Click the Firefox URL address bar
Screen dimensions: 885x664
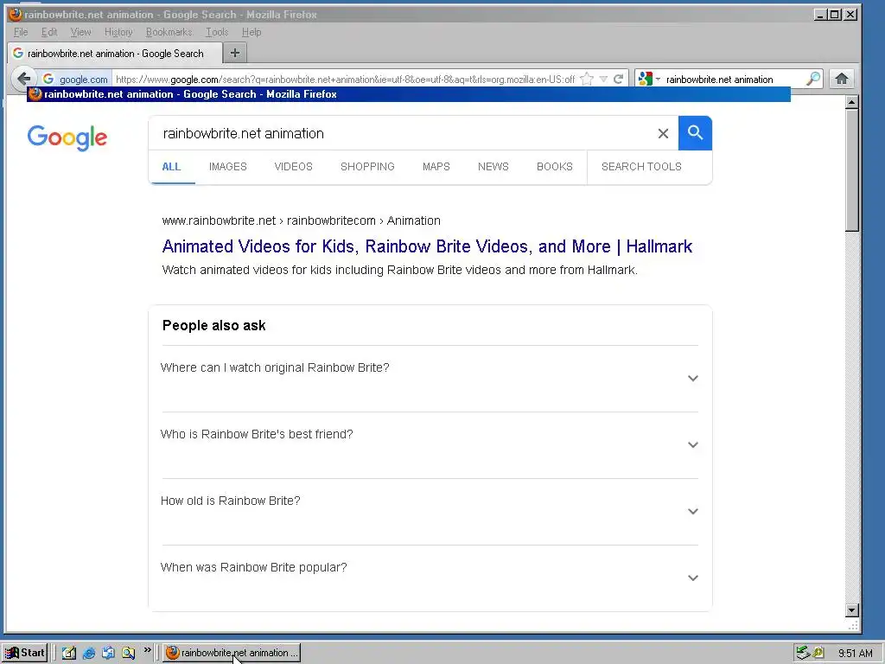[346, 79]
